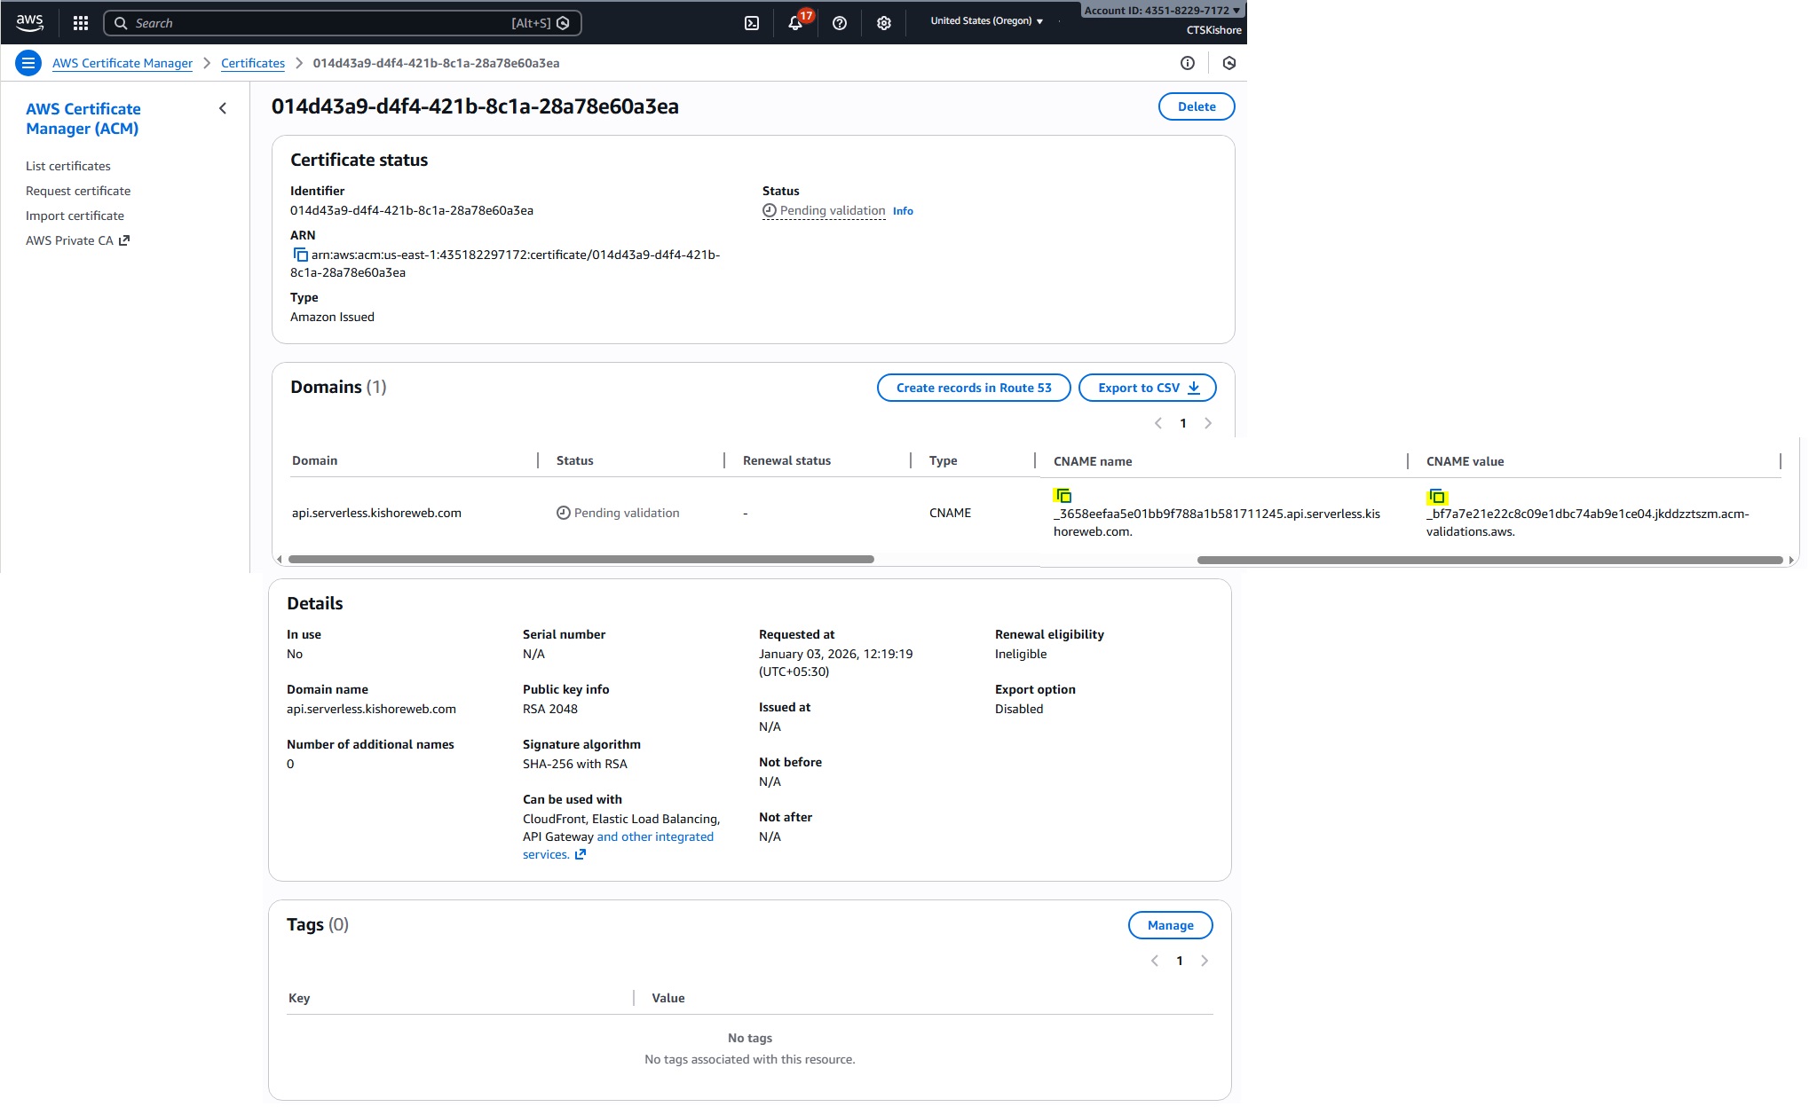Open the settings gear icon

(883, 23)
